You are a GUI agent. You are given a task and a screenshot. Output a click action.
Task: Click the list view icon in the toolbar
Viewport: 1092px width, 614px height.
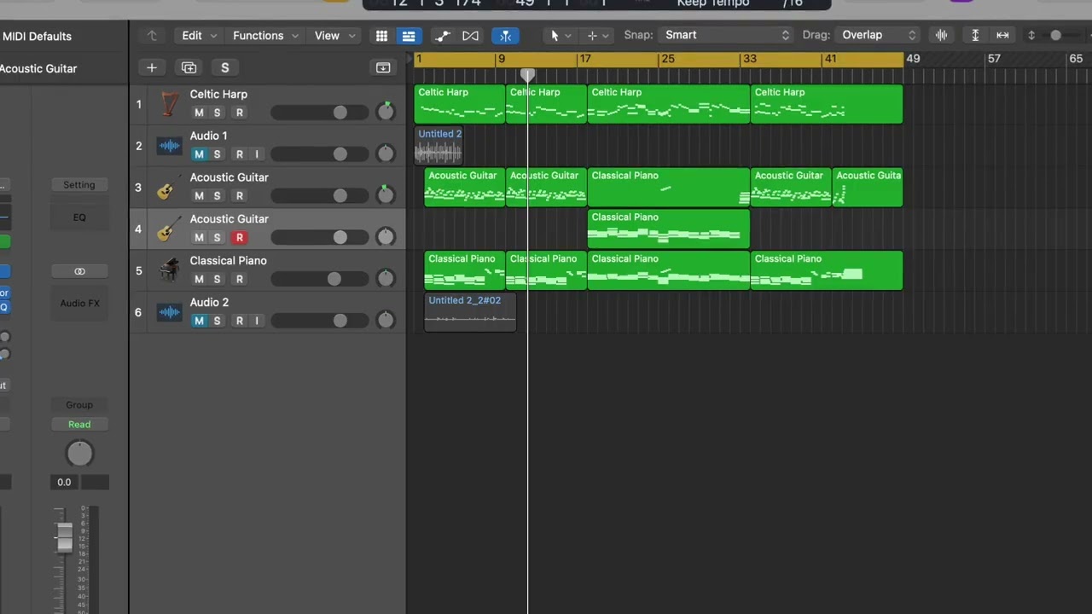[409, 35]
